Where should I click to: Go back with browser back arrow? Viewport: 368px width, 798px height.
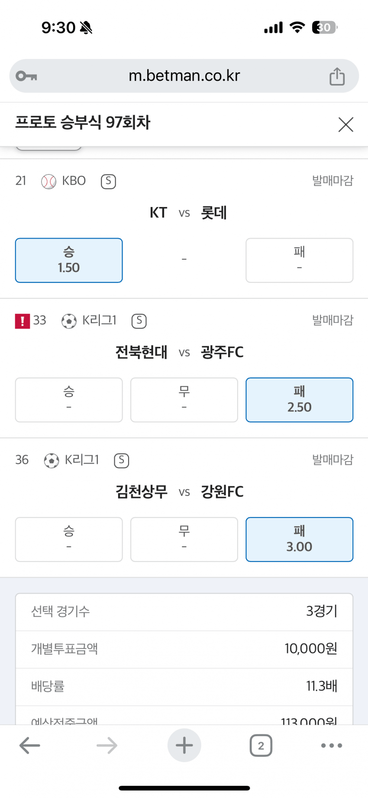coord(29,745)
